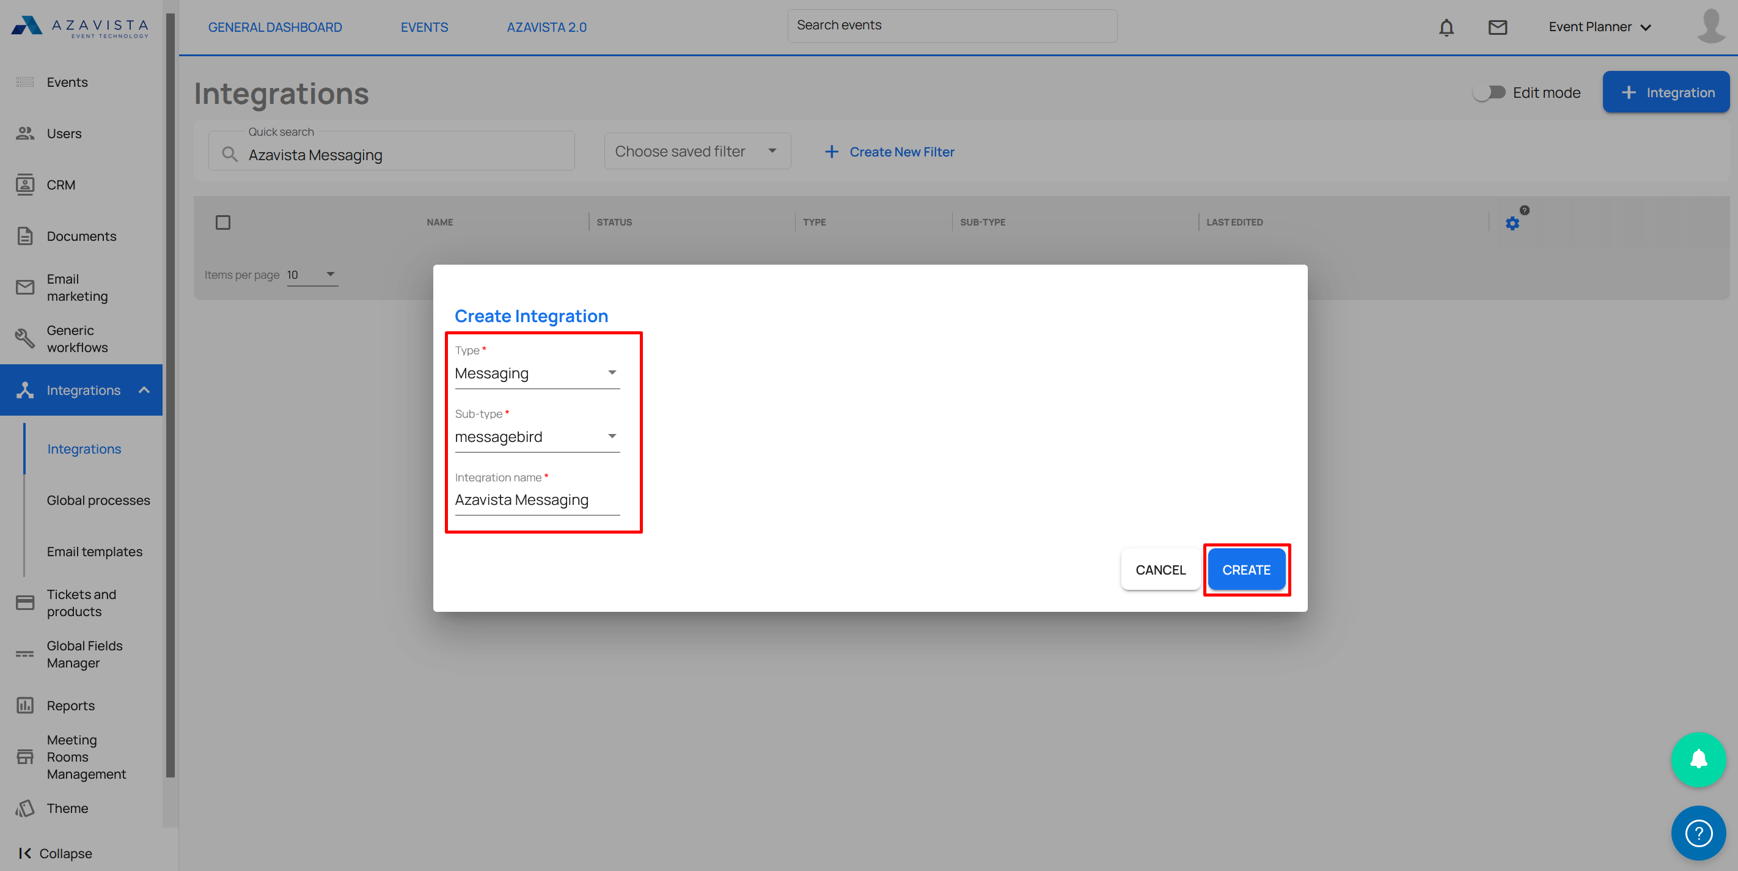Screen dimensions: 1738x871
Task: Collapse the sidebar with the Collapse control
Action: pyautogui.click(x=56, y=853)
